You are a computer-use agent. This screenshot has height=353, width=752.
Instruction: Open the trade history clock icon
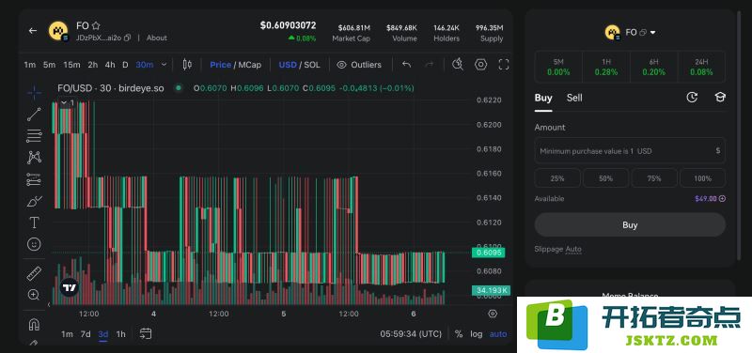click(692, 98)
